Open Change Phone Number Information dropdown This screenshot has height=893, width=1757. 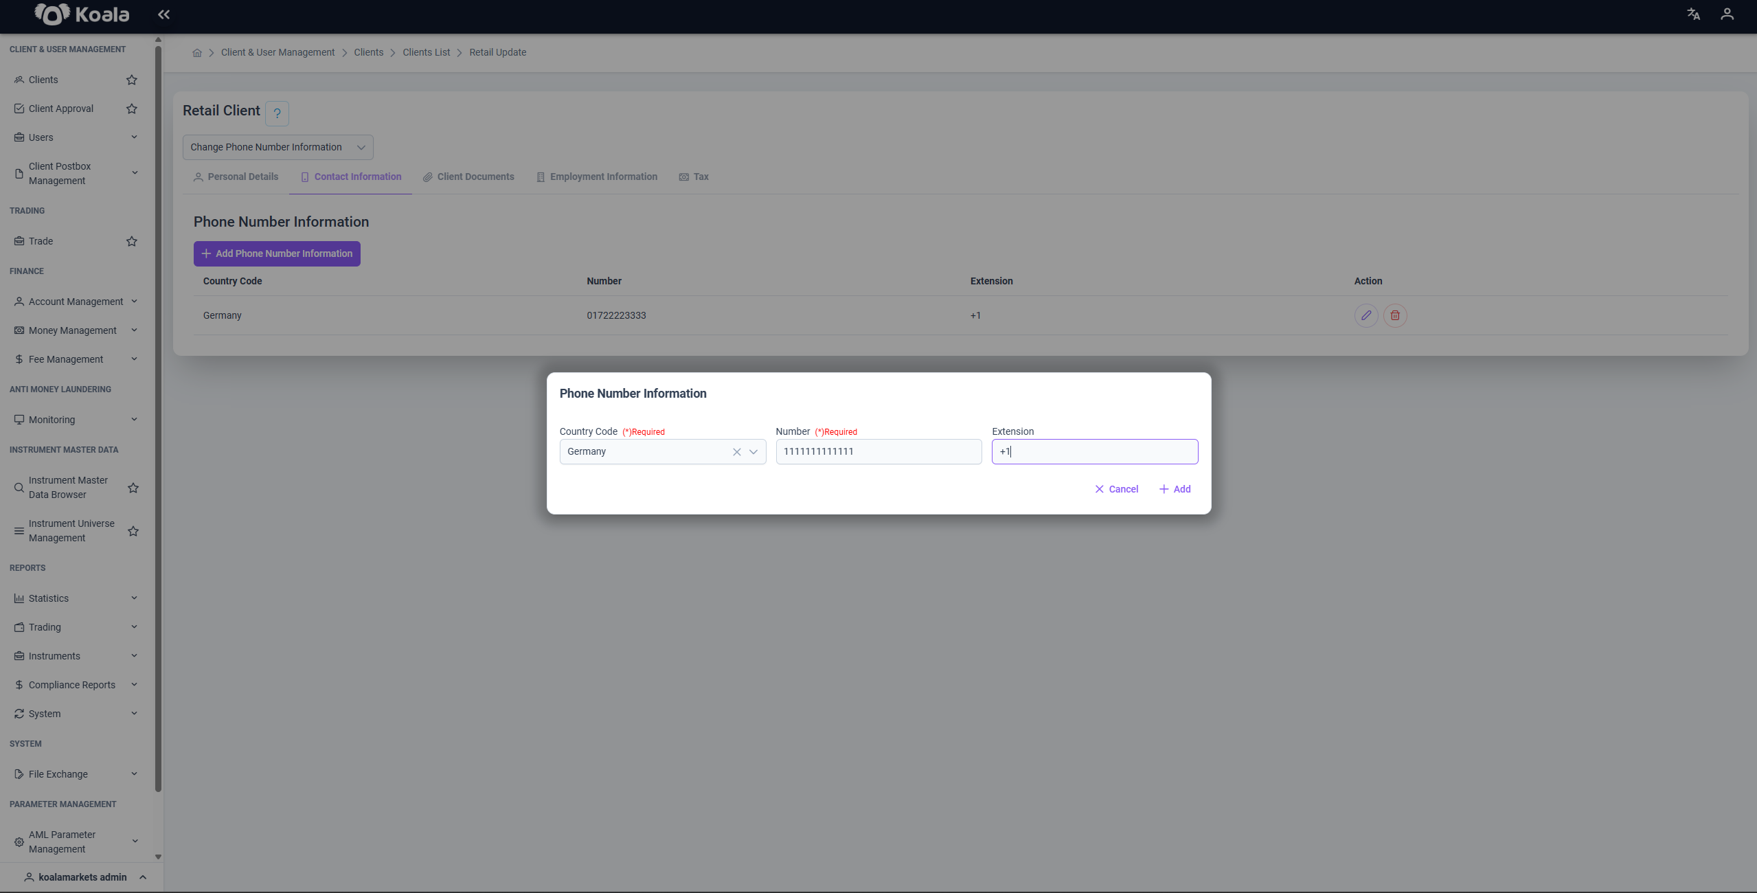pyautogui.click(x=278, y=147)
